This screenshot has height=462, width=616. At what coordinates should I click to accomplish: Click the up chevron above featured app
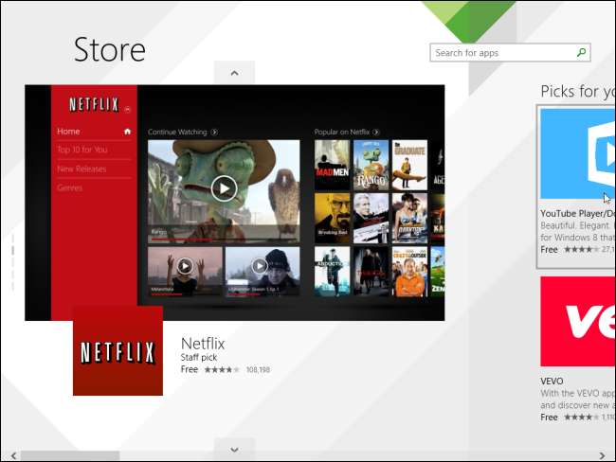pos(234,73)
